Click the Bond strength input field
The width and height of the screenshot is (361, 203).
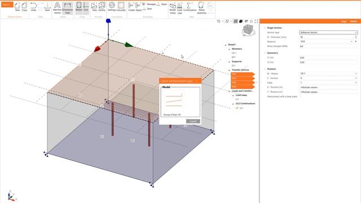(x=328, y=46)
